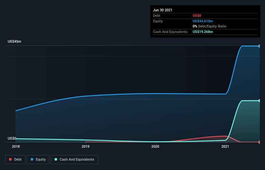Click the US$44.610m equity value
The width and height of the screenshot is (265, 170).
pyautogui.click(x=203, y=21)
